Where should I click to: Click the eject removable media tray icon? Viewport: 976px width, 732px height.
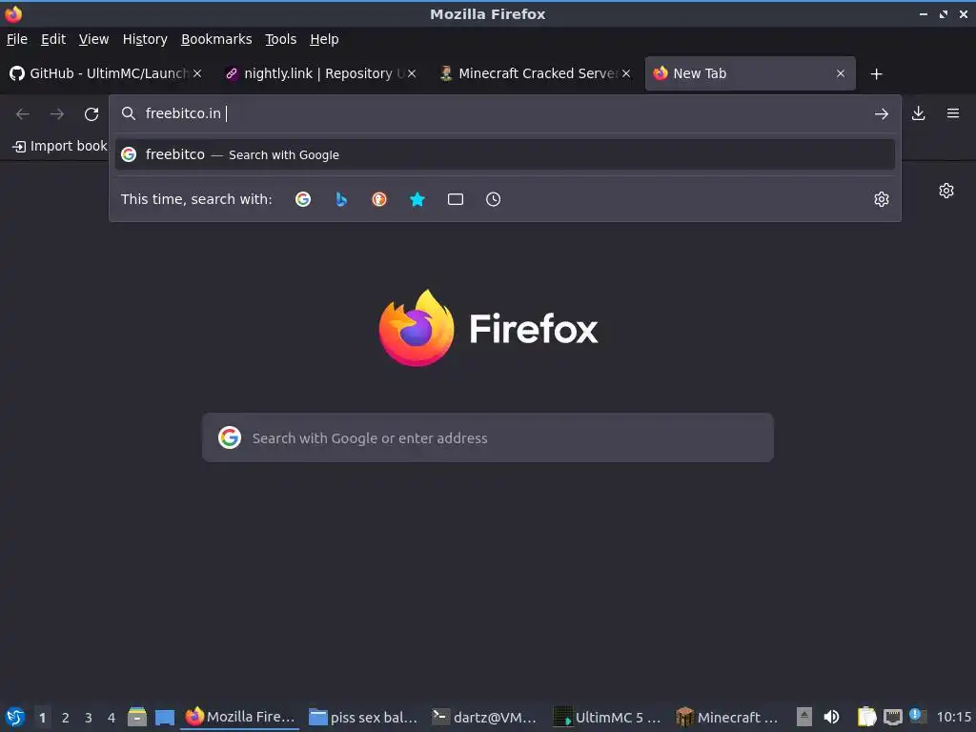(804, 717)
